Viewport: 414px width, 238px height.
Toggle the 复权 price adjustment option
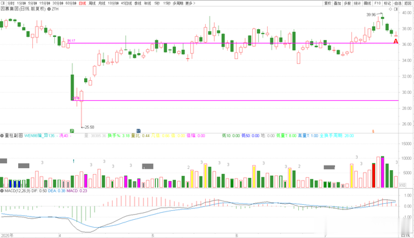[328, 3]
